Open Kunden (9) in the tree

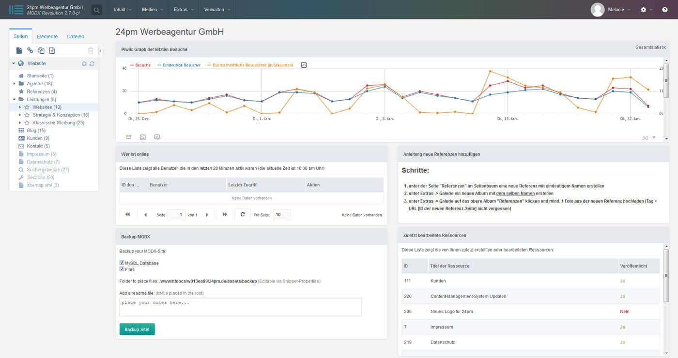[x=38, y=138]
